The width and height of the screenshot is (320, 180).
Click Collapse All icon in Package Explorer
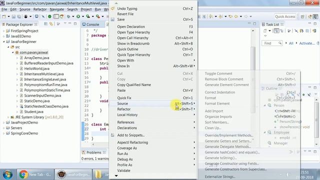click(x=45, y=24)
